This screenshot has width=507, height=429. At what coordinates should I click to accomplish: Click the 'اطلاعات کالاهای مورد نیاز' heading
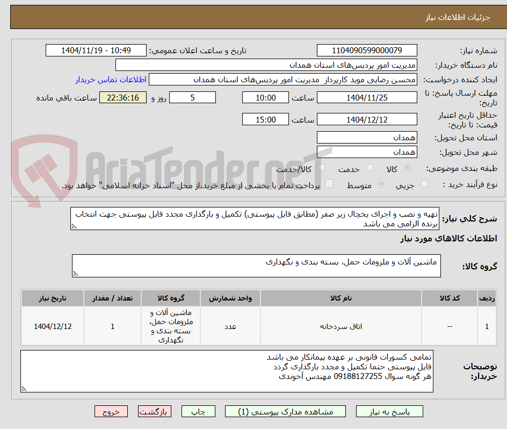coord(448,239)
